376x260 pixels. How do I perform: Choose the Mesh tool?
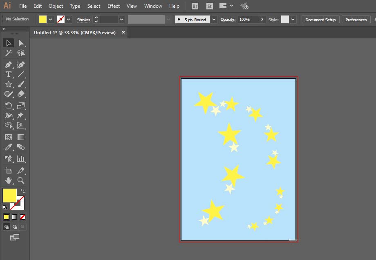pyautogui.click(x=9, y=137)
